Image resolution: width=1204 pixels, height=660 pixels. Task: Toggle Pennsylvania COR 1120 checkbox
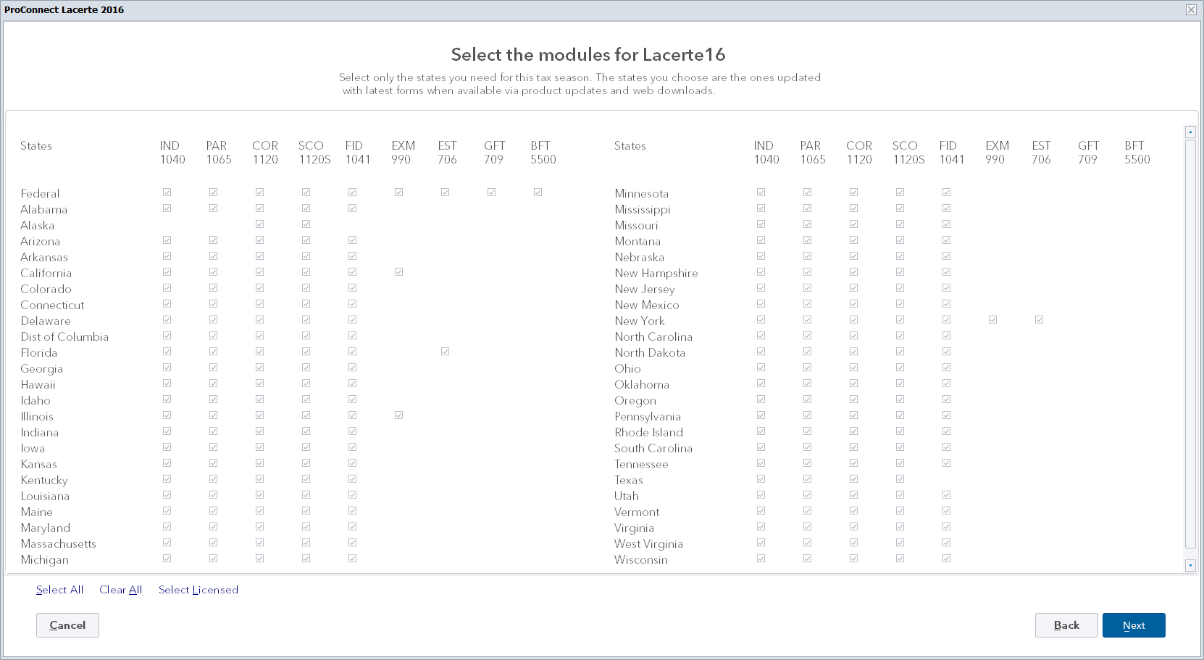[854, 415]
